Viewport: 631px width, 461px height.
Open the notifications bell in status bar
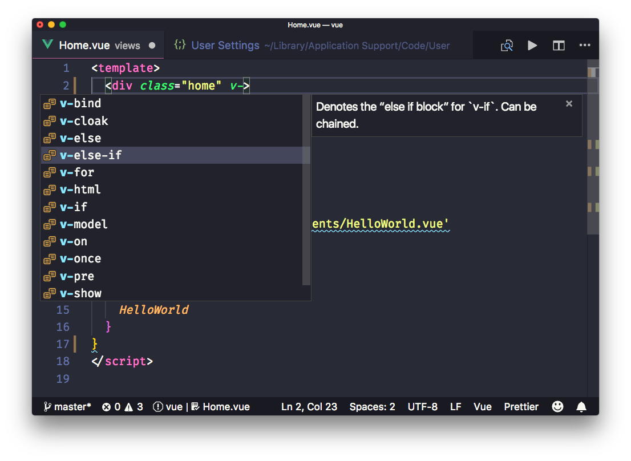[x=581, y=407]
